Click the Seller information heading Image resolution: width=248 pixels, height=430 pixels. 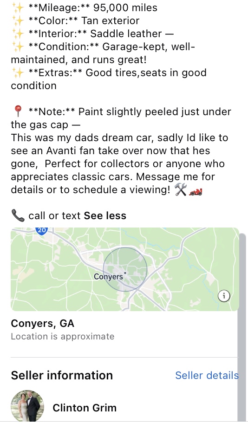62,375
